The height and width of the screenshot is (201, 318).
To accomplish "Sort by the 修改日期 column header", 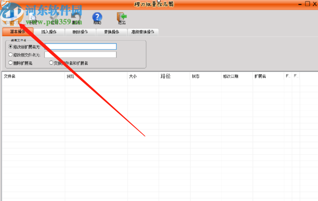I will point(237,76).
